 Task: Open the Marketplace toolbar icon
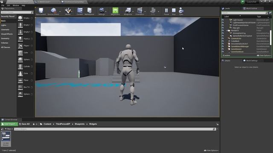(x=89, y=10)
